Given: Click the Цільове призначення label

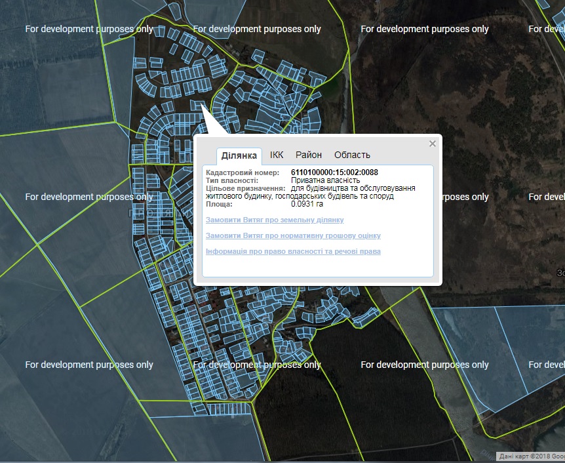Looking at the screenshot, I should coord(245,188).
